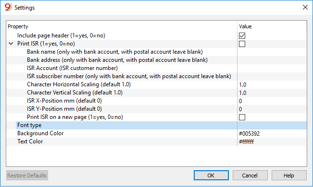The image size is (313, 187).
Task: Select the ISR X-Position mm label
Action: pos(64,101)
